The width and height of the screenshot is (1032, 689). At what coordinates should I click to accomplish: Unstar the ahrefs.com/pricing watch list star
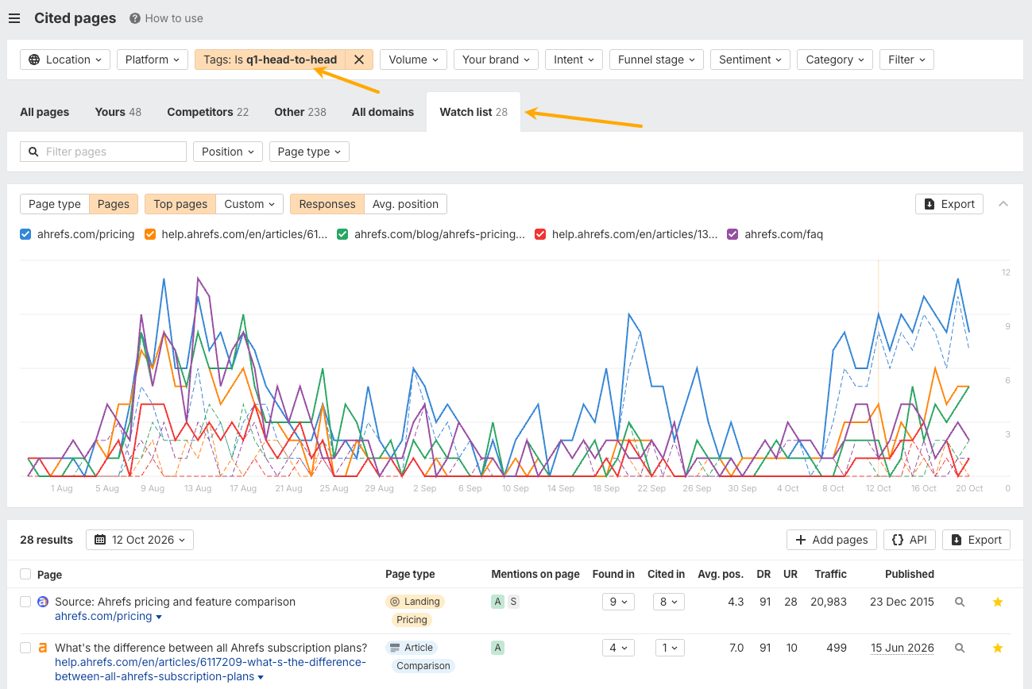point(998,602)
